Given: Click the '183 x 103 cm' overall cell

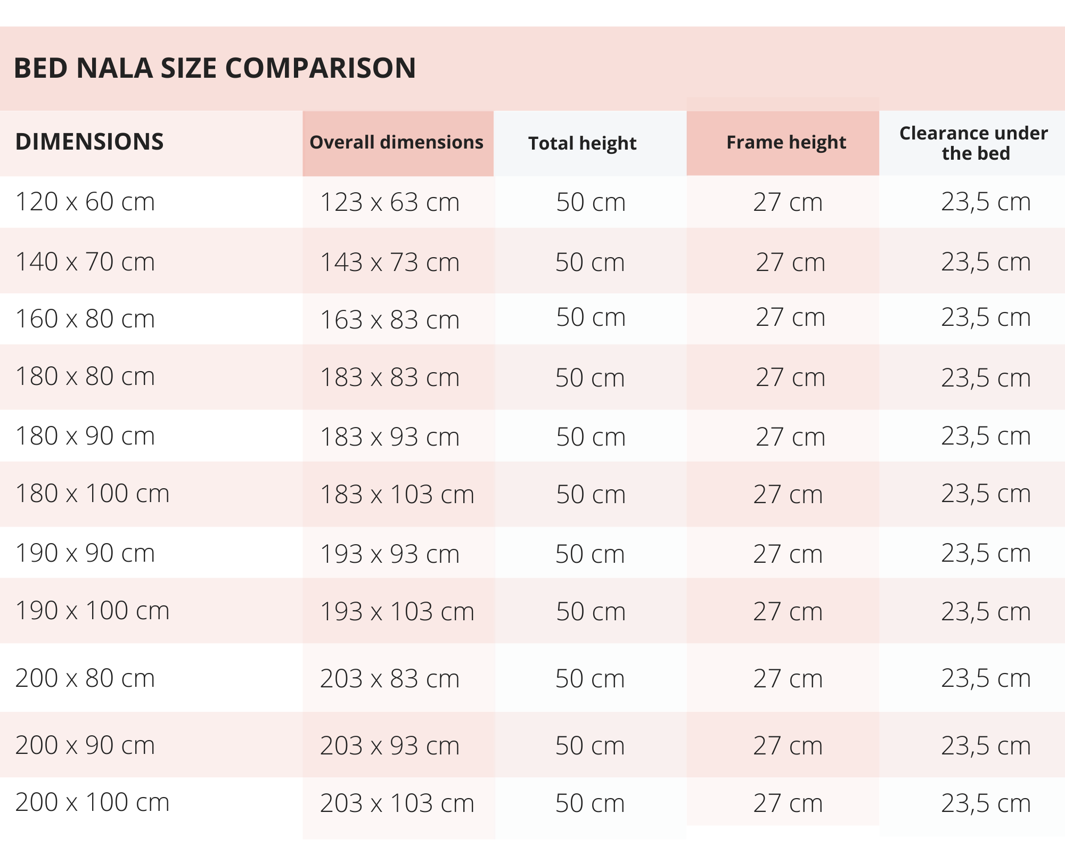Looking at the screenshot, I should pos(397,495).
